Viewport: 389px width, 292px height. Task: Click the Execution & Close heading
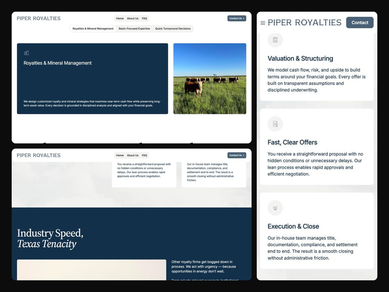tap(293, 226)
